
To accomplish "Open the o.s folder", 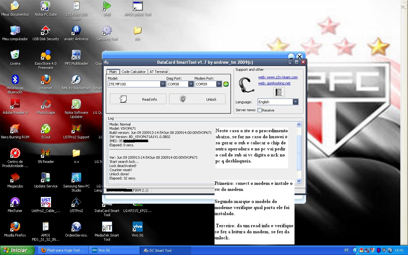I will click(76, 156).
